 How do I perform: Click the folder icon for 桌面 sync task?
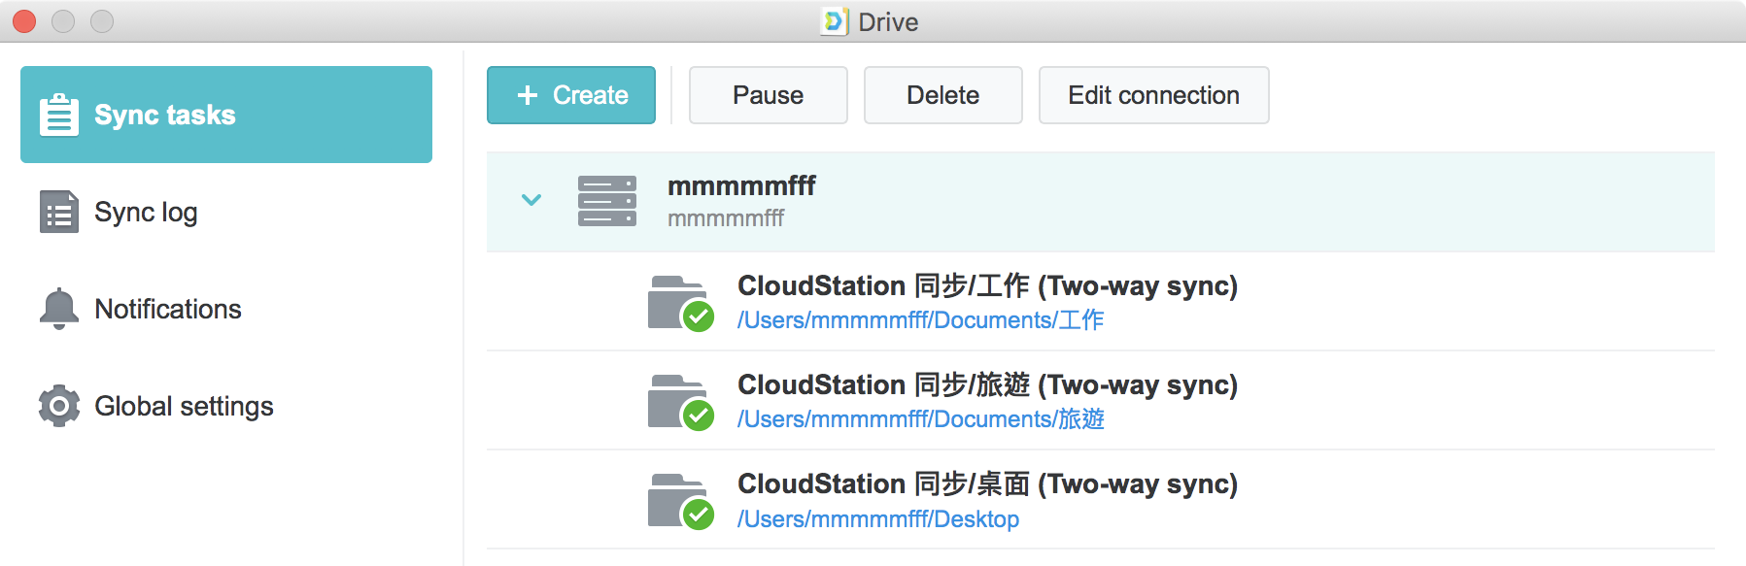coord(678,501)
